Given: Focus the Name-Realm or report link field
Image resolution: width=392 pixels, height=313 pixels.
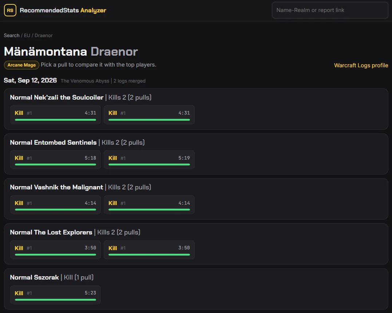Looking at the screenshot, I should pos(330,10).
